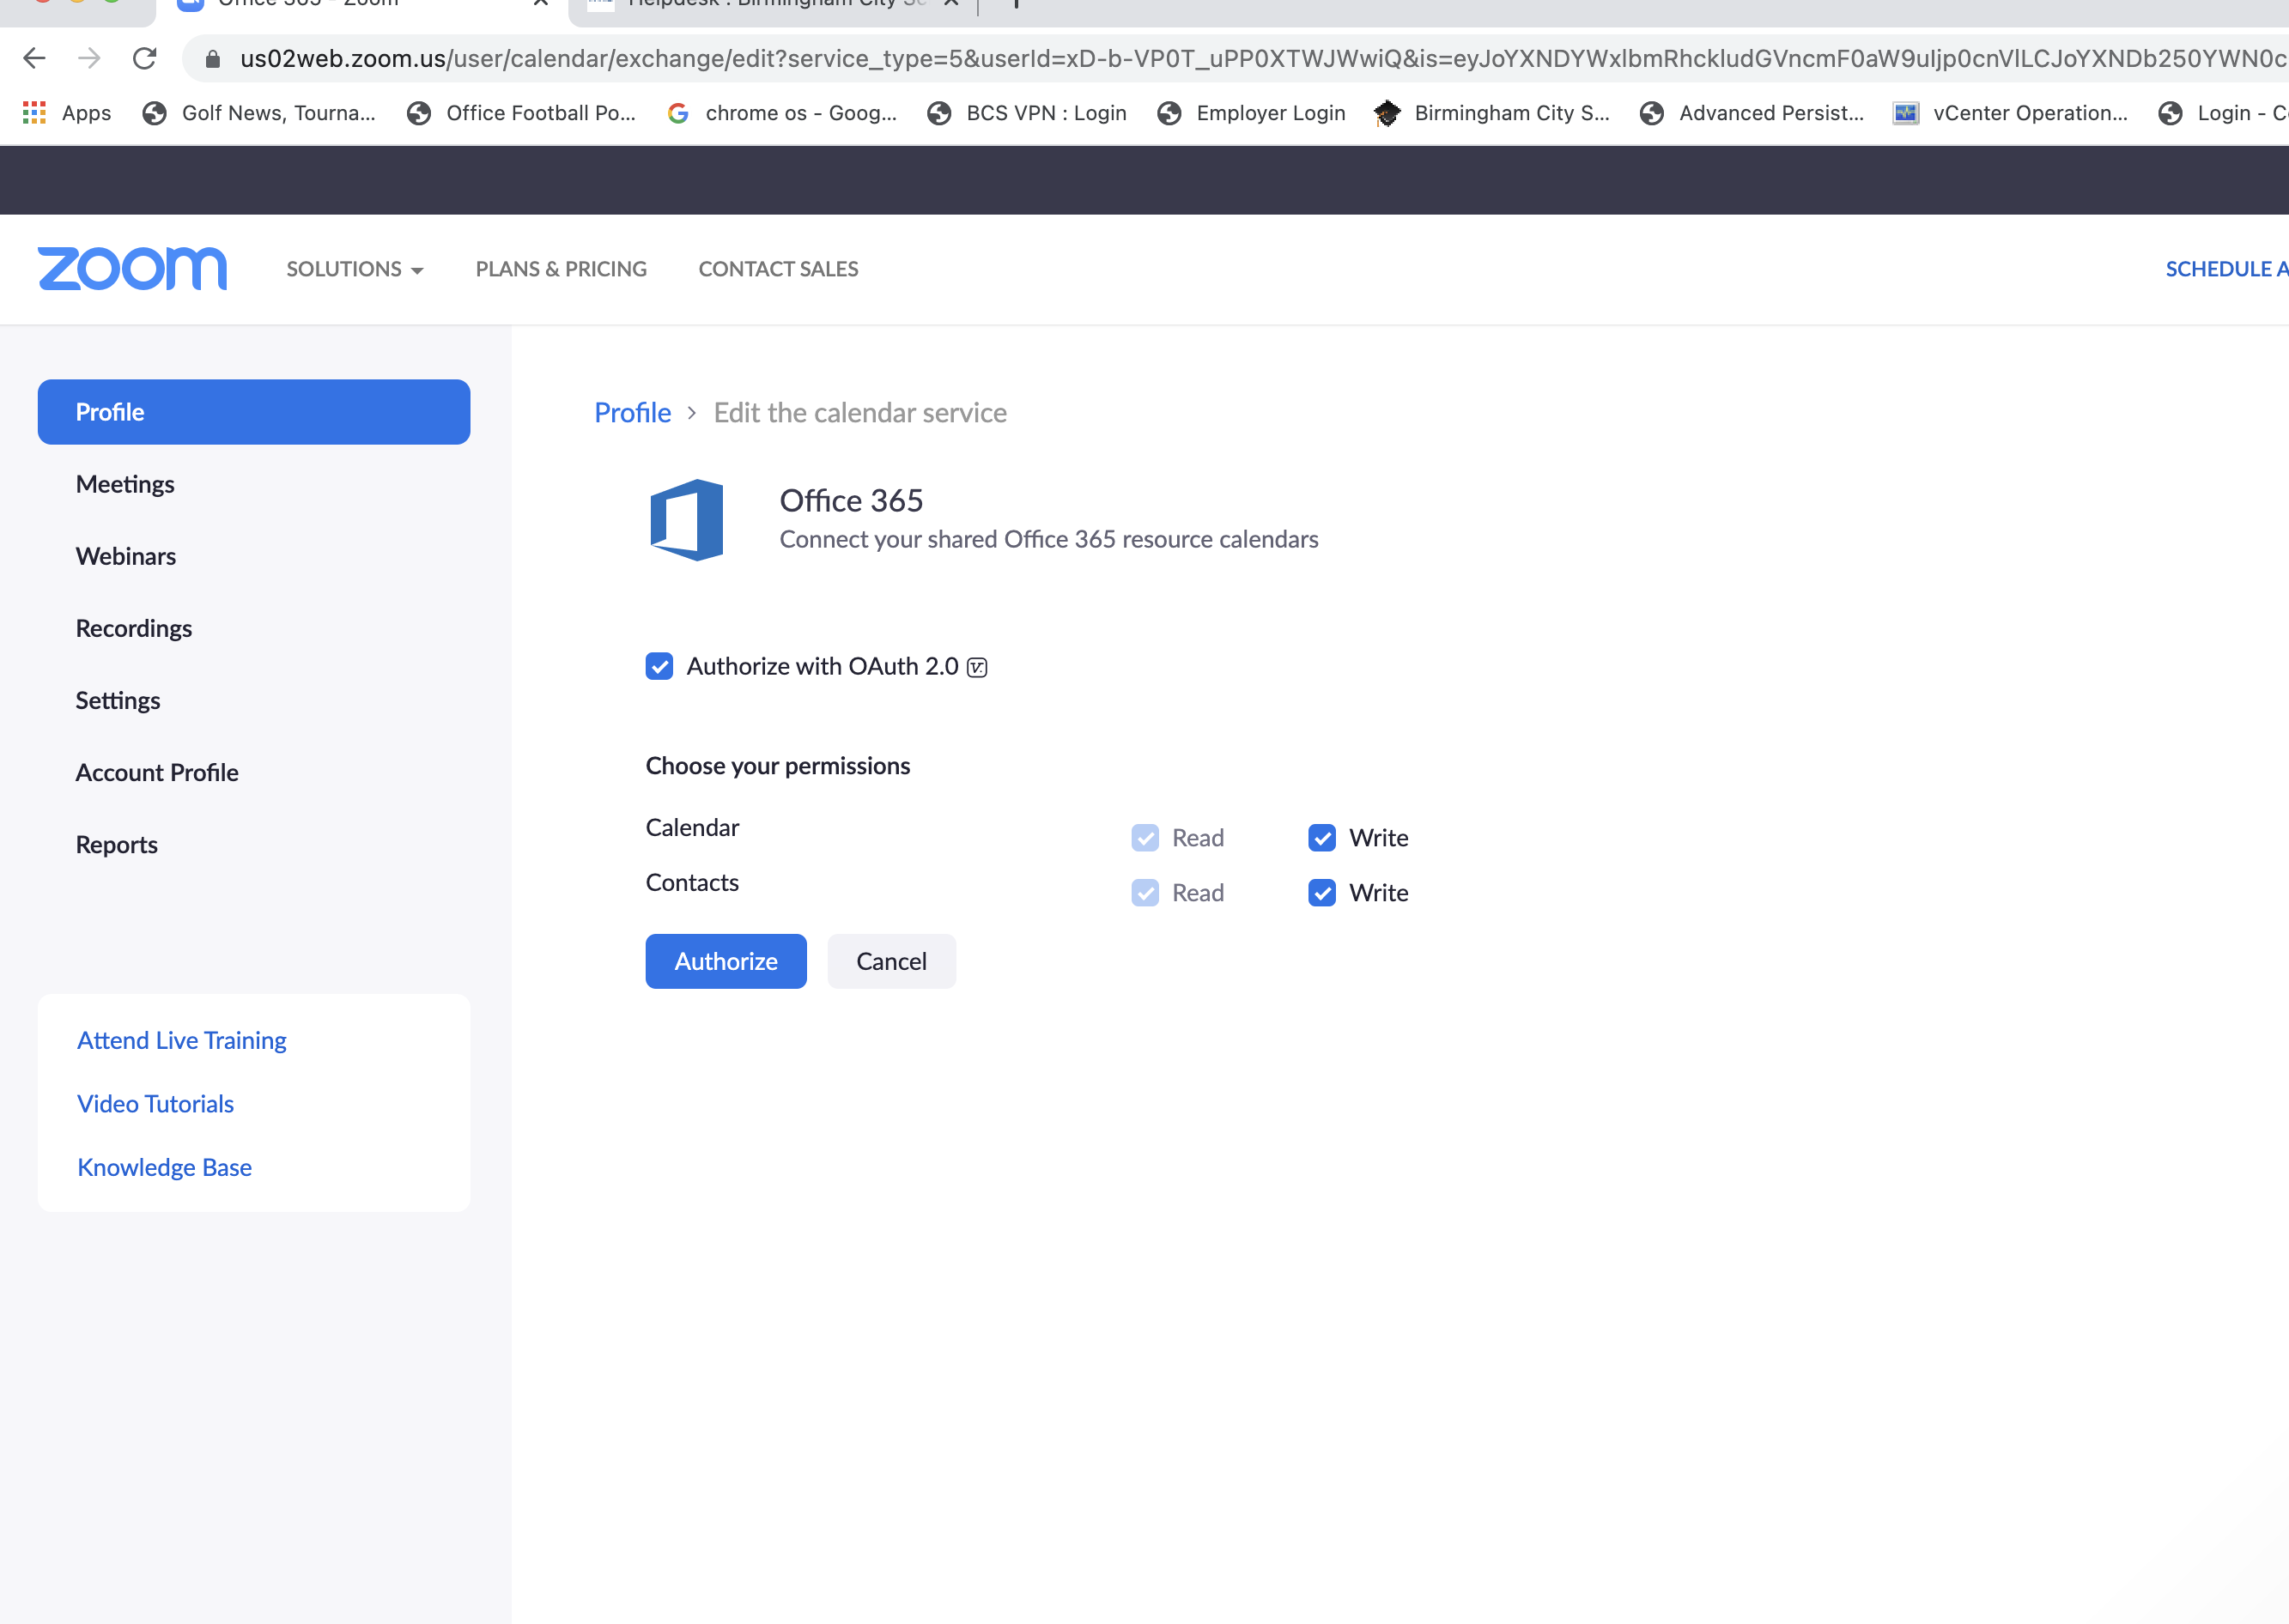Click the browser reload icon
The width and height of the screenshot is (2289, 1624).
click(145, 58)
